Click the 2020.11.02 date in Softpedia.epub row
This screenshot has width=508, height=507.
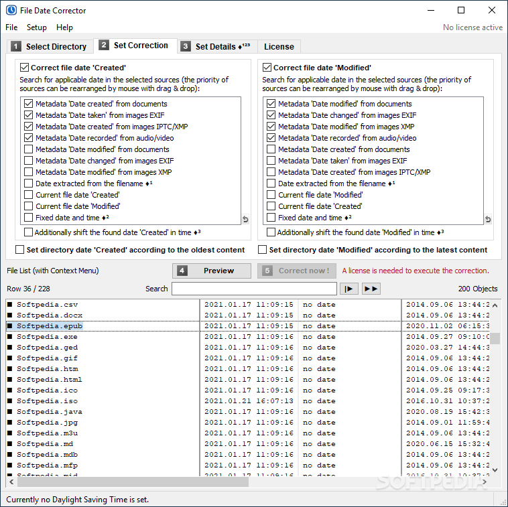[448, 325]
